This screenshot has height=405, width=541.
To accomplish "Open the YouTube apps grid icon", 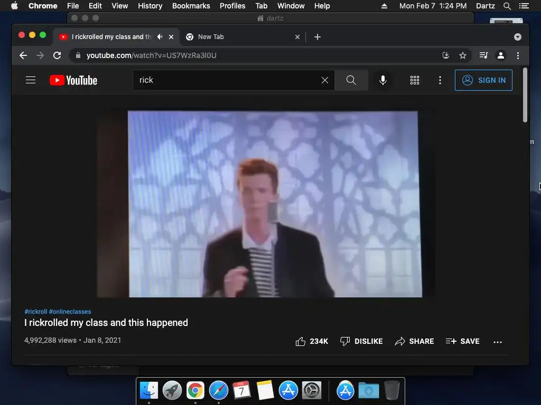I will click(414, 80).
